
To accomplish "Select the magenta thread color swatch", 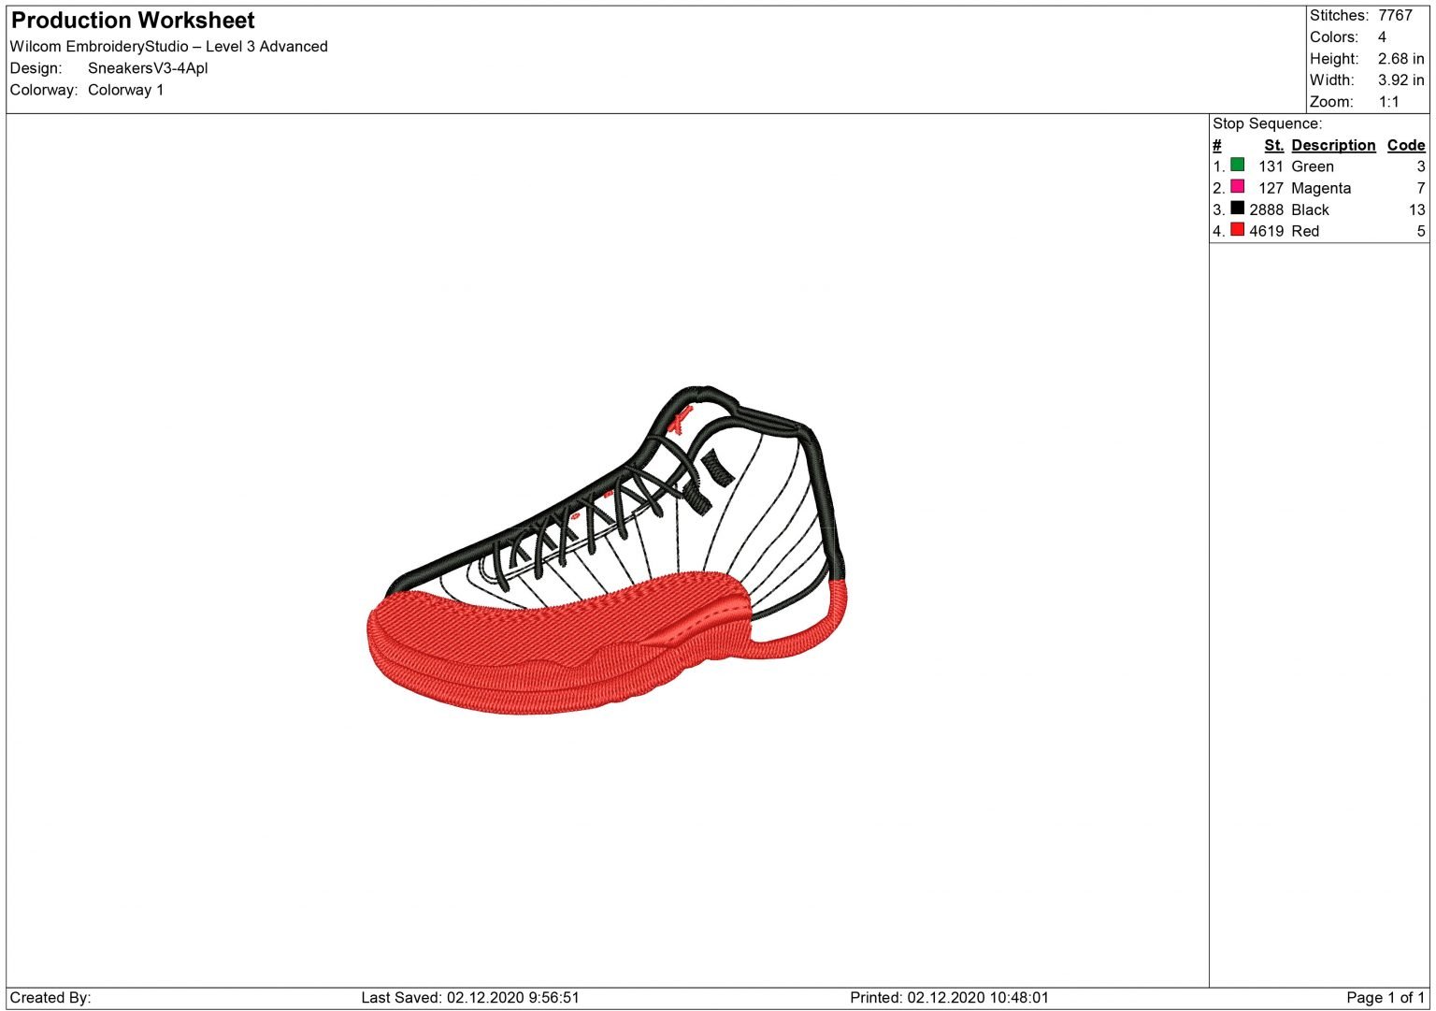I will (x=1237, y=187).
